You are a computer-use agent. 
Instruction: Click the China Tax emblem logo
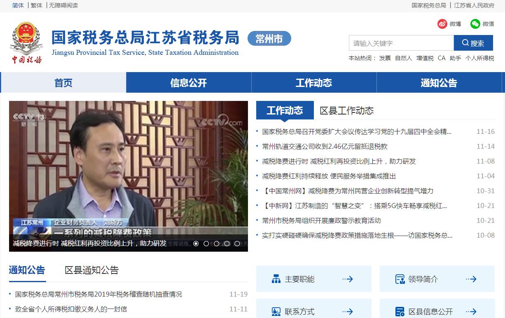[26, 42]
